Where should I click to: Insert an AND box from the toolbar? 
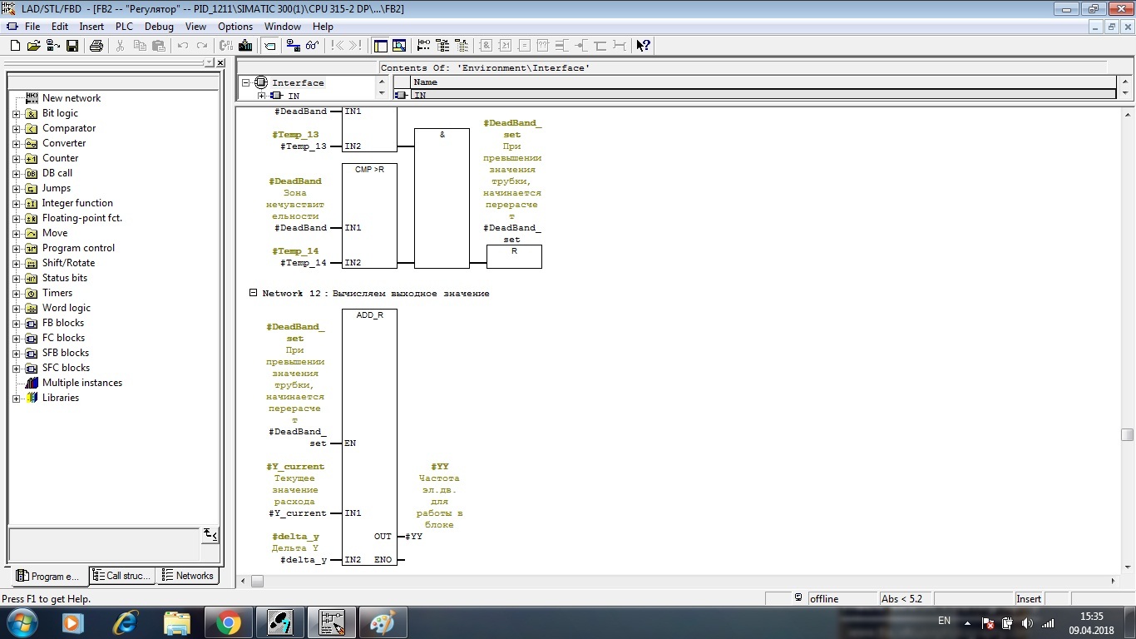coord(486,46)
